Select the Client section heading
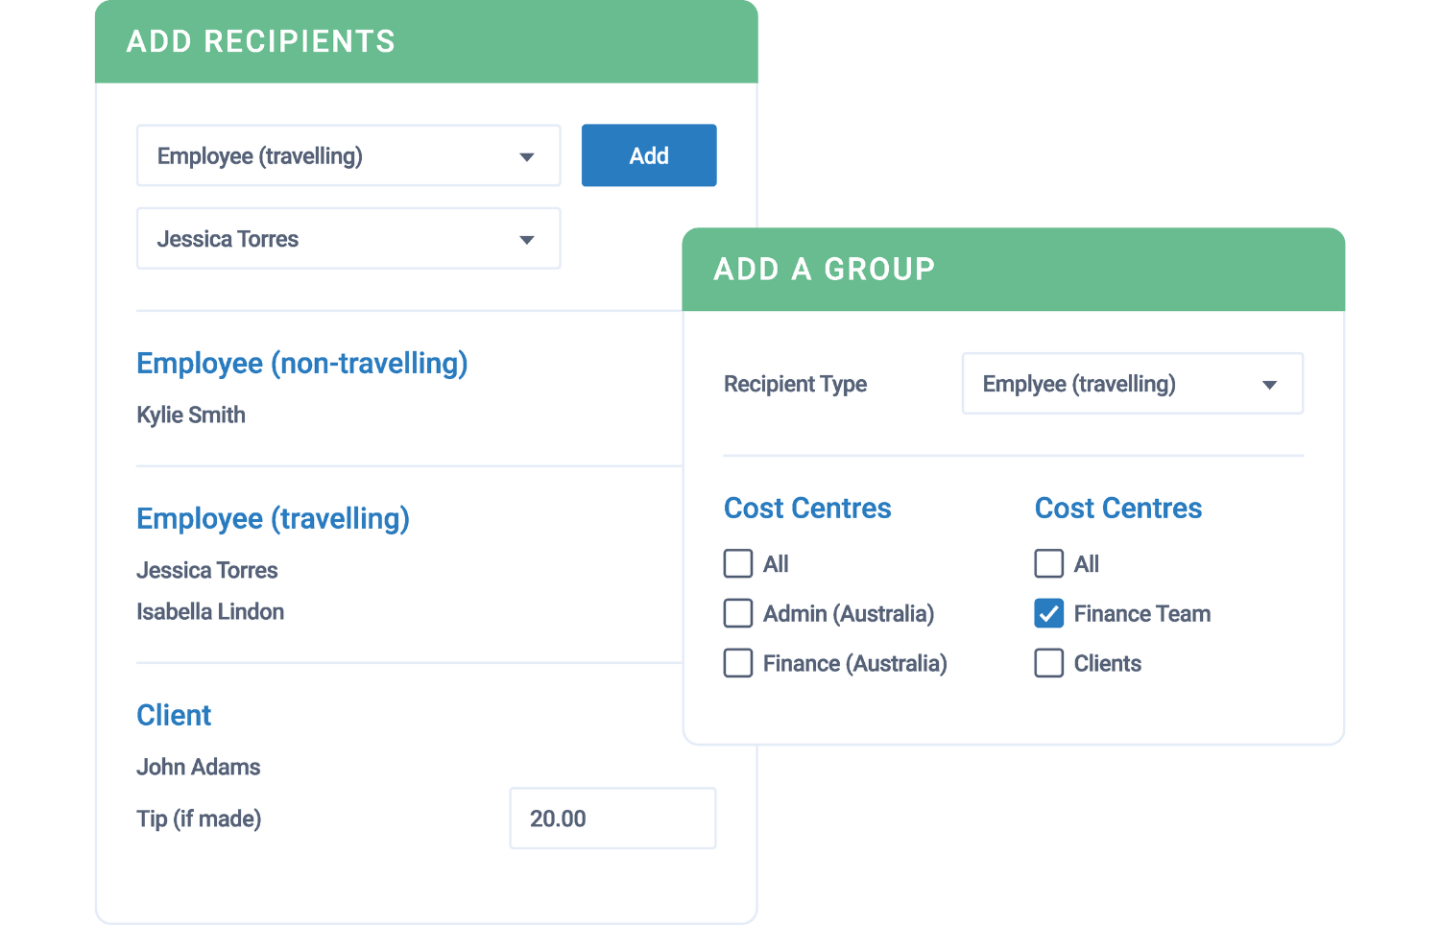This screenshot has height=925, width=1440. (x=174, y=715)
